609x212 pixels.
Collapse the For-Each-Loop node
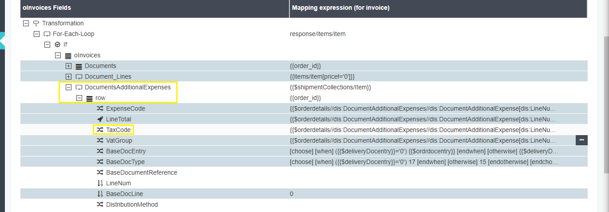[36, 34]
